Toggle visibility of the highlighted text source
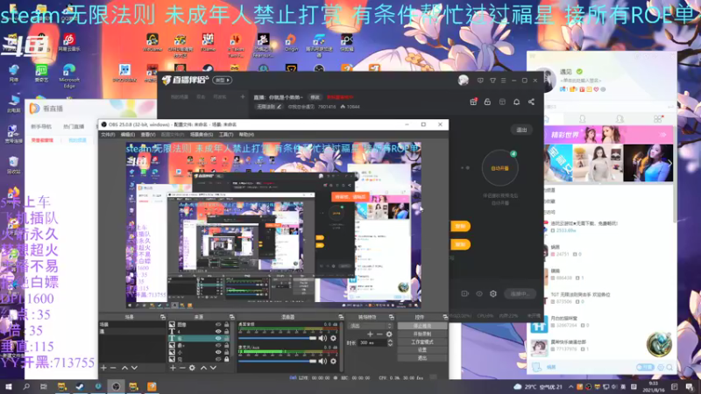Viewport: 701px width, 394px height. pyautogui.click(x=218, y=338)
